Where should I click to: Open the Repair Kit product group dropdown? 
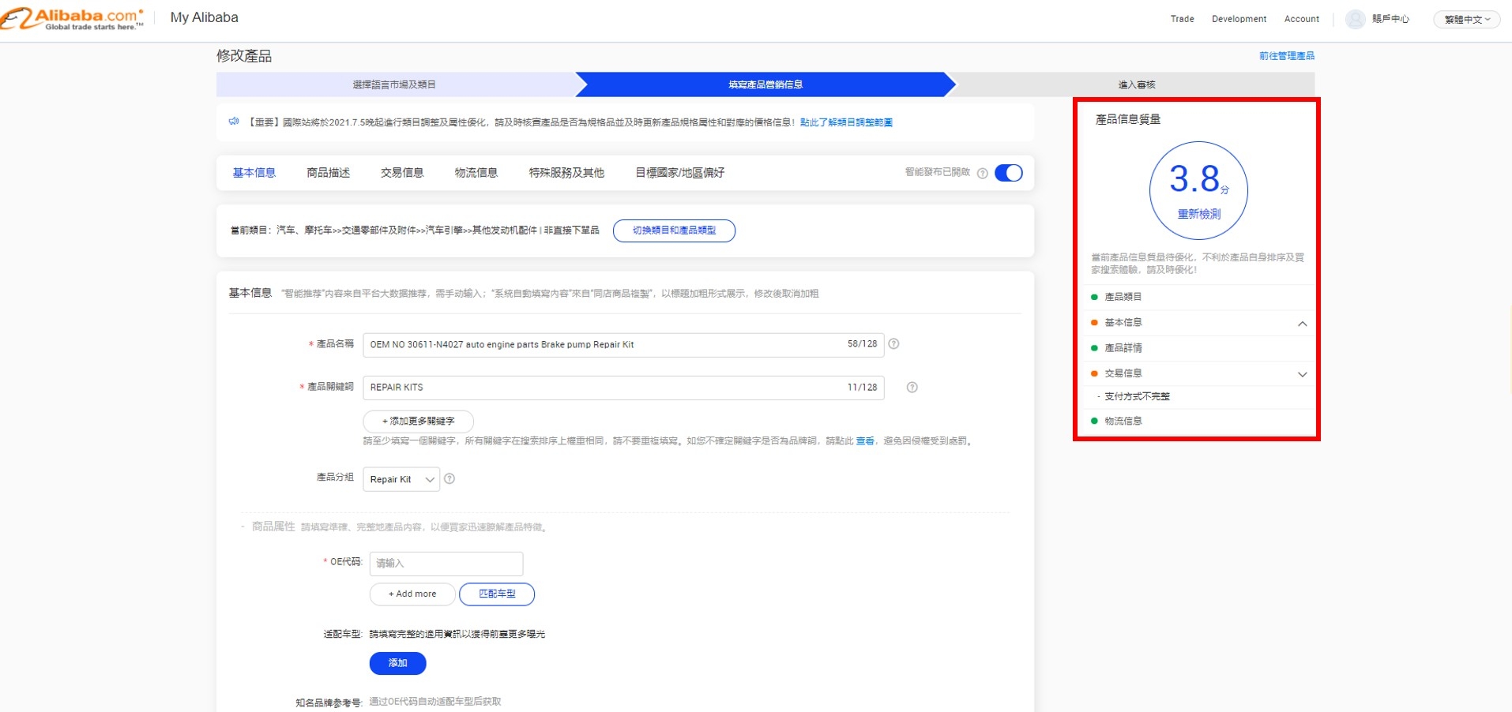pyautogui.click(x=401, y=479)
